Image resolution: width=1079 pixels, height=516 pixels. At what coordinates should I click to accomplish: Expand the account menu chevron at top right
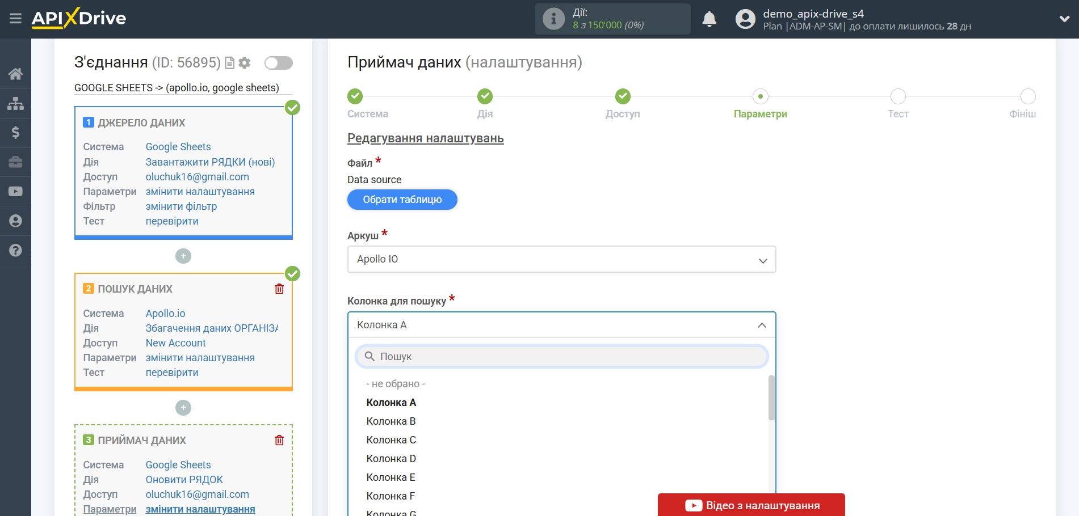(1063, 19)
